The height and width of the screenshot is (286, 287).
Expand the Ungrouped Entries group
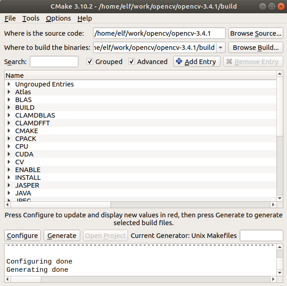coord(9,84)
